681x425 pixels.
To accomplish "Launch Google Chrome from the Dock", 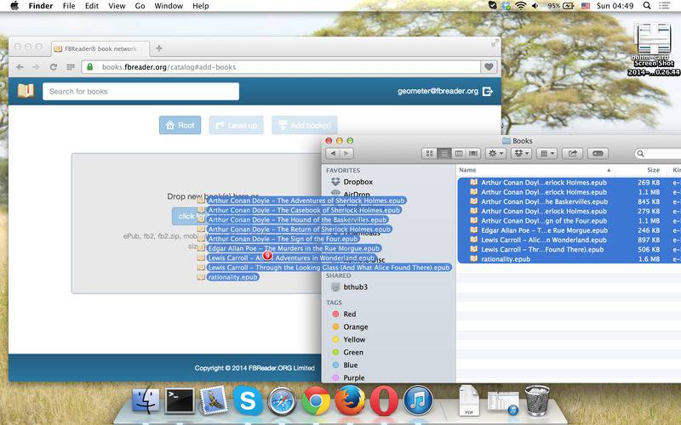I will tap(316, 400).
